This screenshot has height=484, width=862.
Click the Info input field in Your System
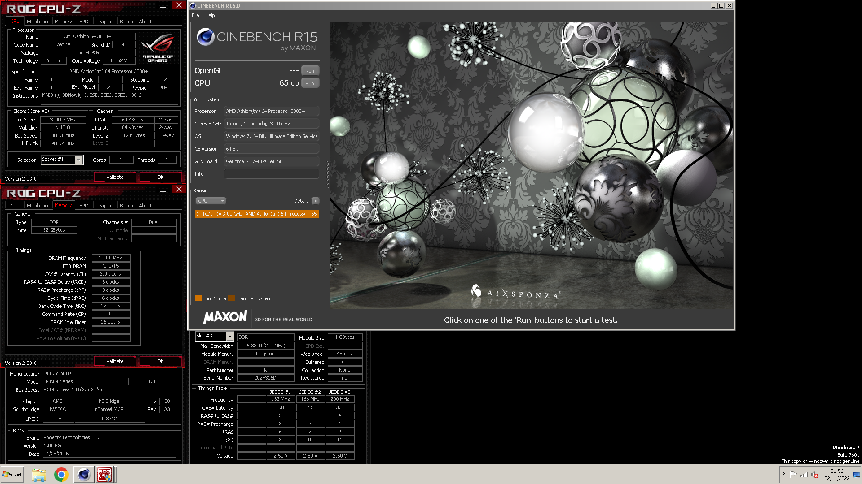pos(272,174)
